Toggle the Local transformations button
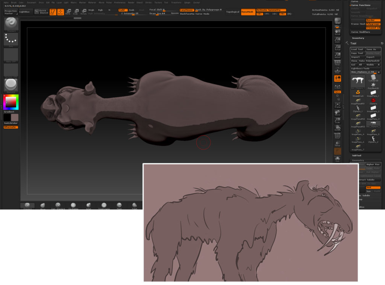This screenshot has height=285, width=385. 338,78
